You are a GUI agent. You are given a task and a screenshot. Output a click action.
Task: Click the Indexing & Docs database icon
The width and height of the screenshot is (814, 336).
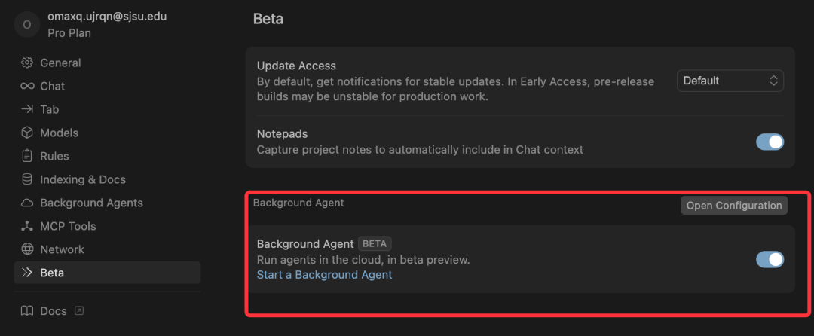(x=27, y=179)
